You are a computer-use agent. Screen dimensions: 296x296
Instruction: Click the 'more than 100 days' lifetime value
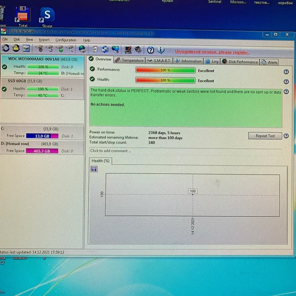(x=165, y=138)
